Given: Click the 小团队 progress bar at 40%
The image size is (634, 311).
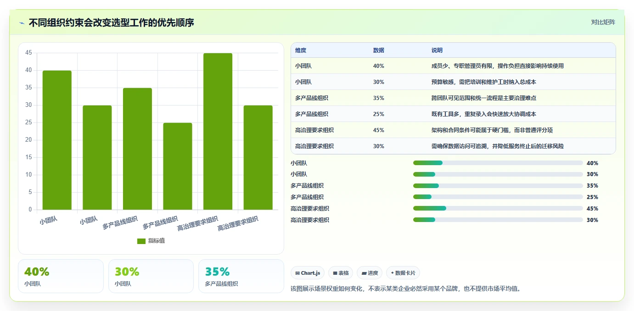Looking at the screenshot, I should [x=498, y=163].
